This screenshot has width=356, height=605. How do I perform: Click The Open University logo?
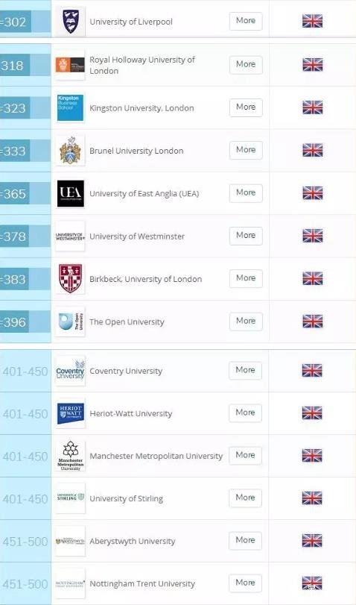pos(70,322)
